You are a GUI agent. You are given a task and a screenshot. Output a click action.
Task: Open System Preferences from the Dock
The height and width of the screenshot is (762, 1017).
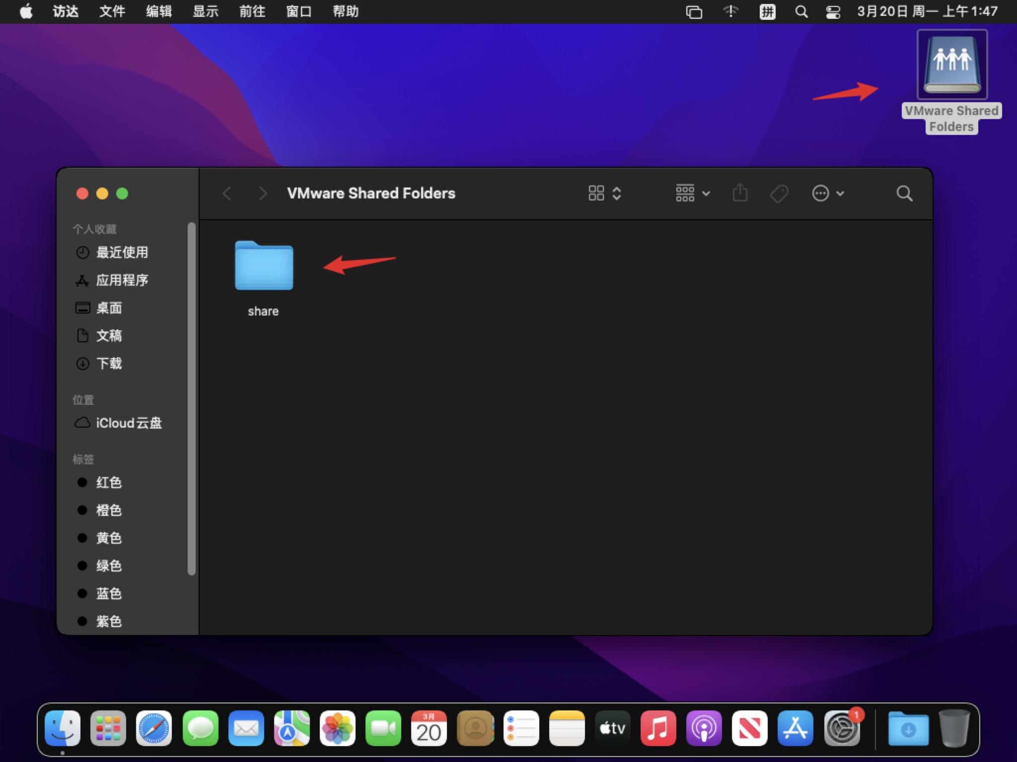click(842, 729)
